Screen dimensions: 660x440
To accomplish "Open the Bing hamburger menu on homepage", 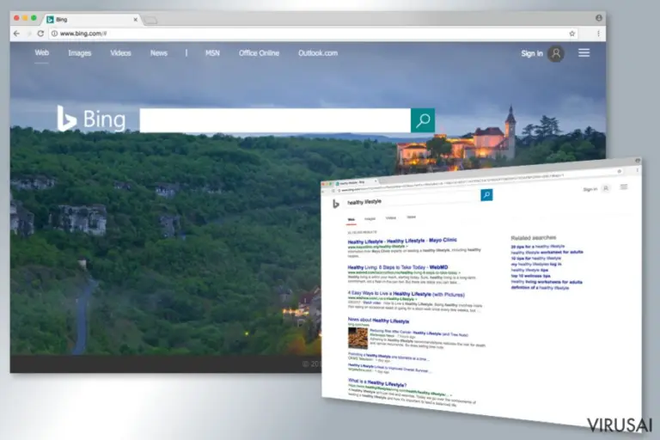I will 584,52.
